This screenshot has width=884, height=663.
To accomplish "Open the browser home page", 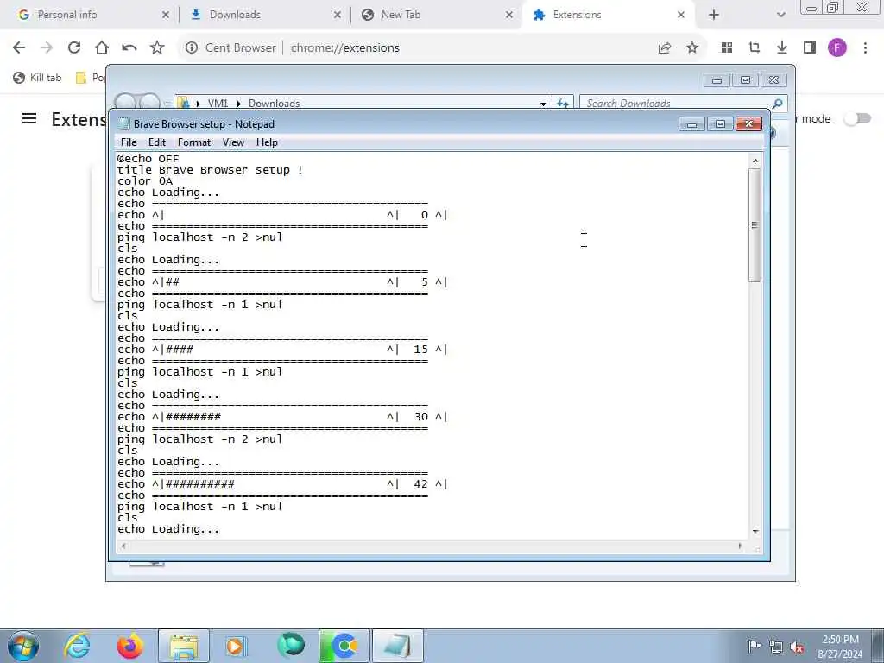I will click(x=102, y=48).
